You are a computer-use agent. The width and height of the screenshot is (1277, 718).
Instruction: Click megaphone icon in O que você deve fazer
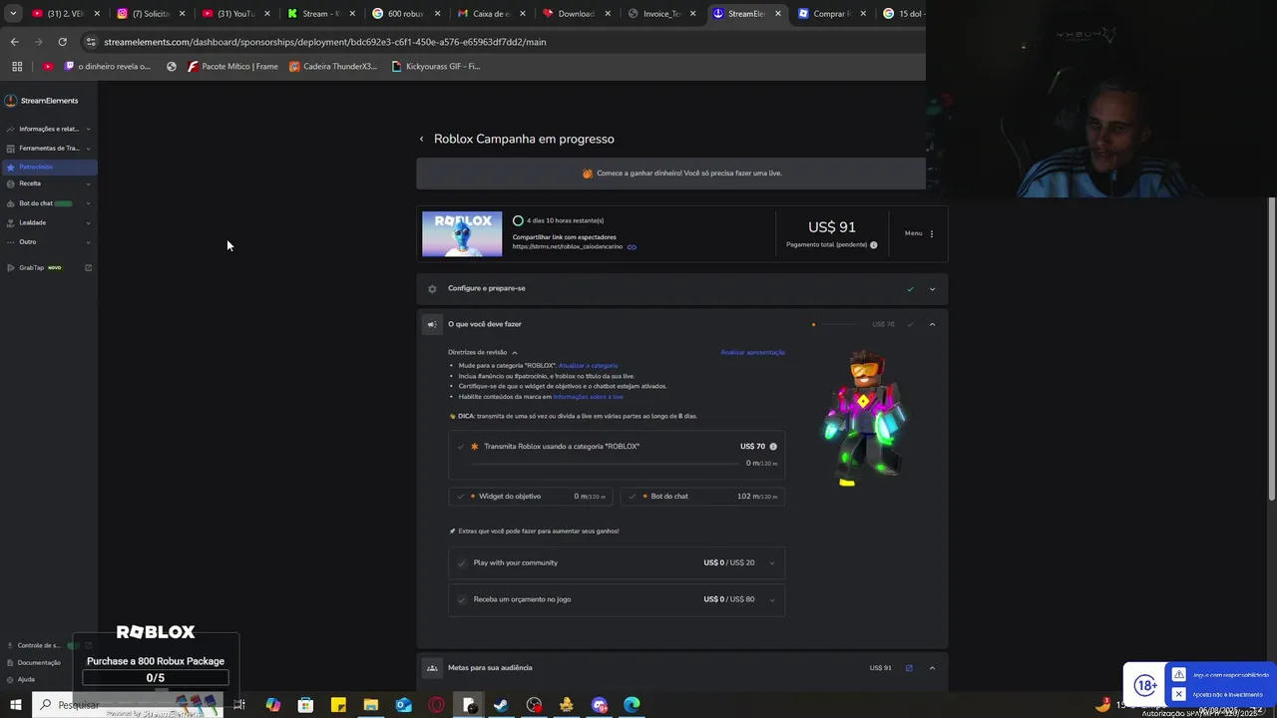coord(432,324)
